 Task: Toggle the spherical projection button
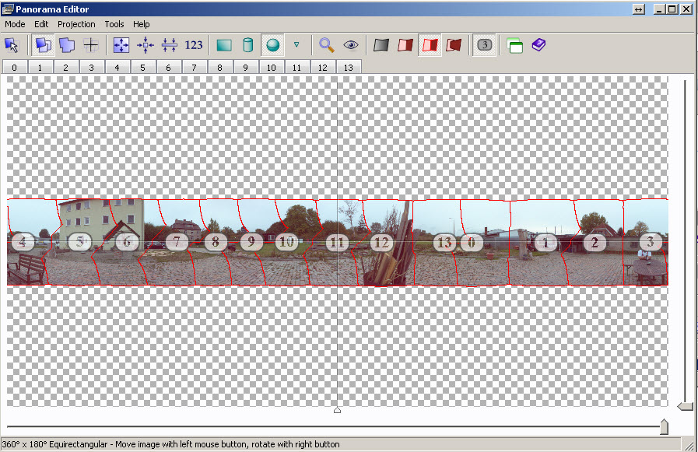(272, 45)
